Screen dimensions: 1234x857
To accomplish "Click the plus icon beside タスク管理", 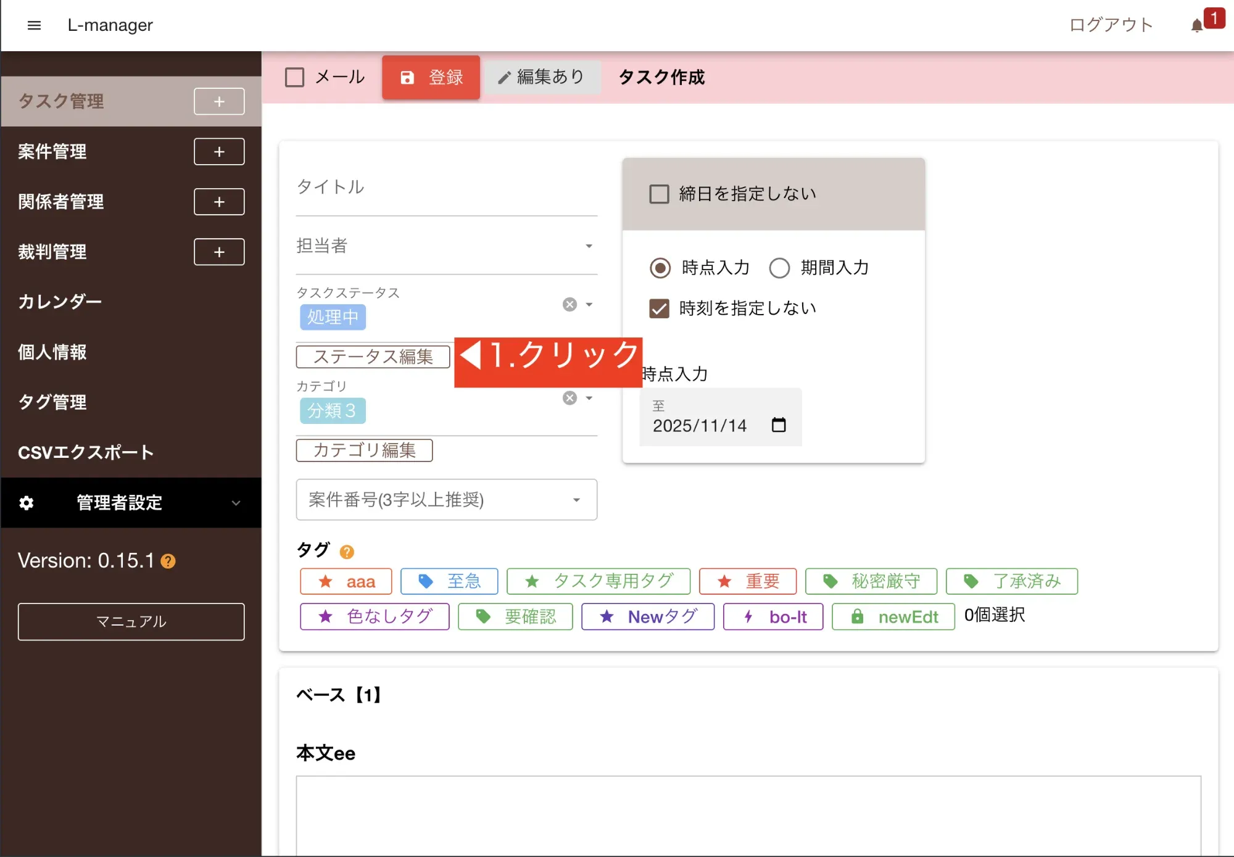I will (219, 101).
